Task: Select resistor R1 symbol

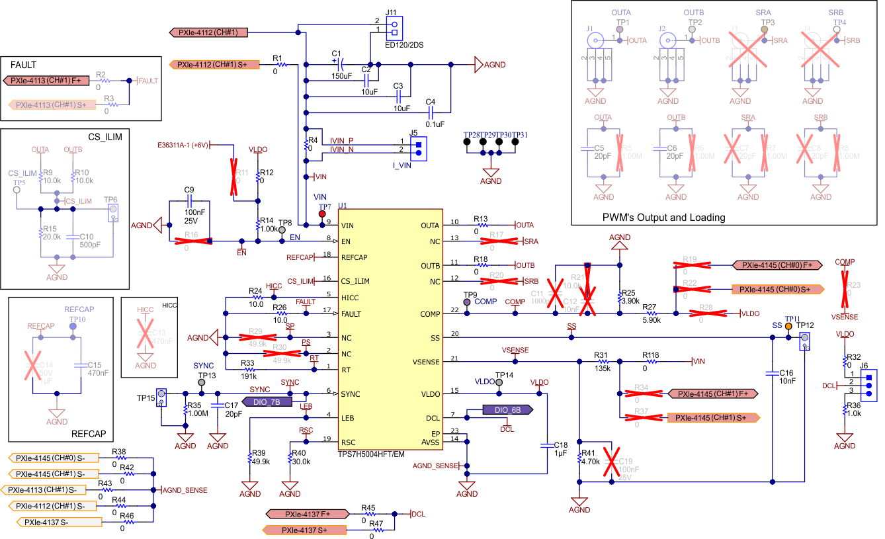Action: tap(282, 65)
